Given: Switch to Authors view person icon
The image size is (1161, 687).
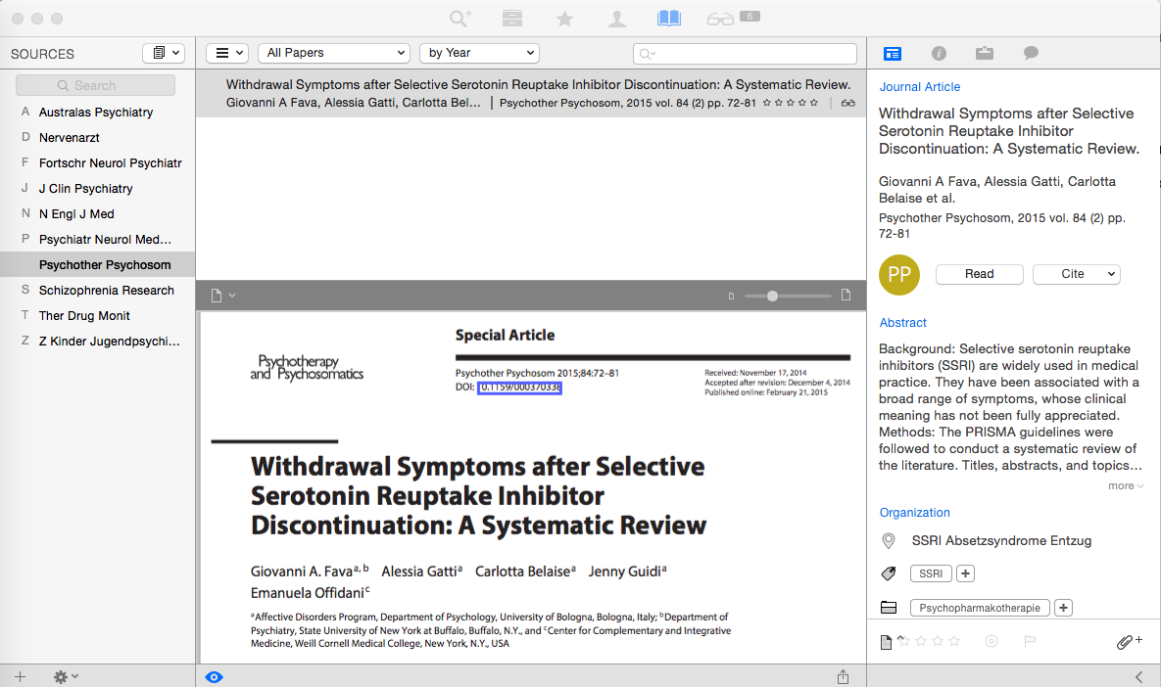Looking at the screenshot, I should point(616,19).
